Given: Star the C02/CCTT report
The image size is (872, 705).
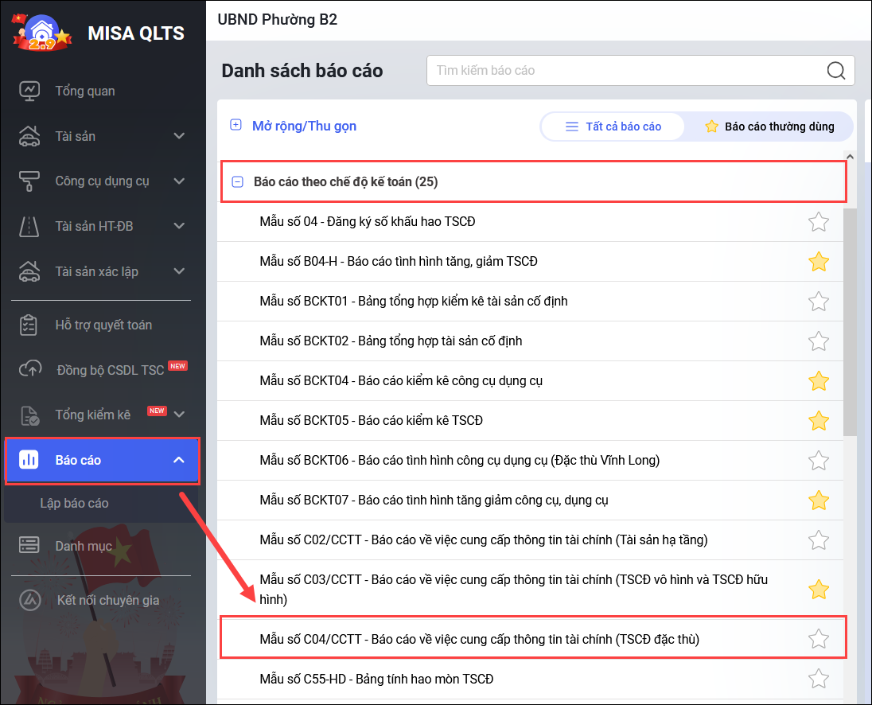Looking at the screenshot, I should coord(819,539).
